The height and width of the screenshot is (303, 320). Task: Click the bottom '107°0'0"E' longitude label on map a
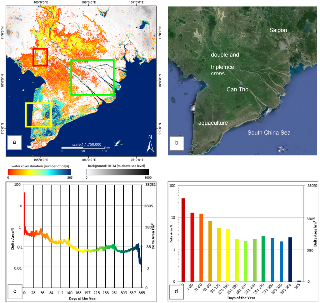[x=136, y=160]
